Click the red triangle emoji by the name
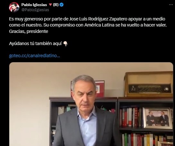 tap(50, 5)
